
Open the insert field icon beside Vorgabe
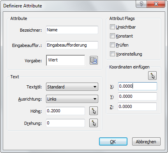pos(94,60)
